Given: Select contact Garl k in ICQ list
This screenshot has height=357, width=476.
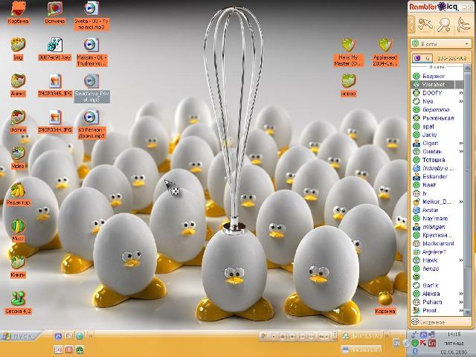Looking at the screenshot, I should click(437, 286).
